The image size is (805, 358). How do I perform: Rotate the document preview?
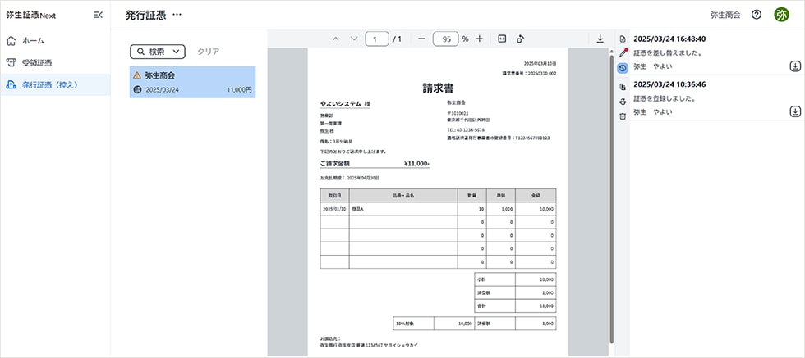[521, 39]
